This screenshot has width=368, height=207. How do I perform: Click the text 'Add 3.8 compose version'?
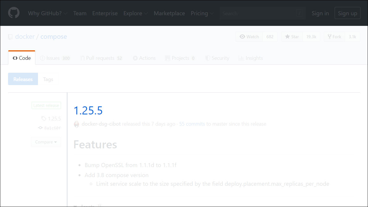pyautogui.click(x=117, y=175)
